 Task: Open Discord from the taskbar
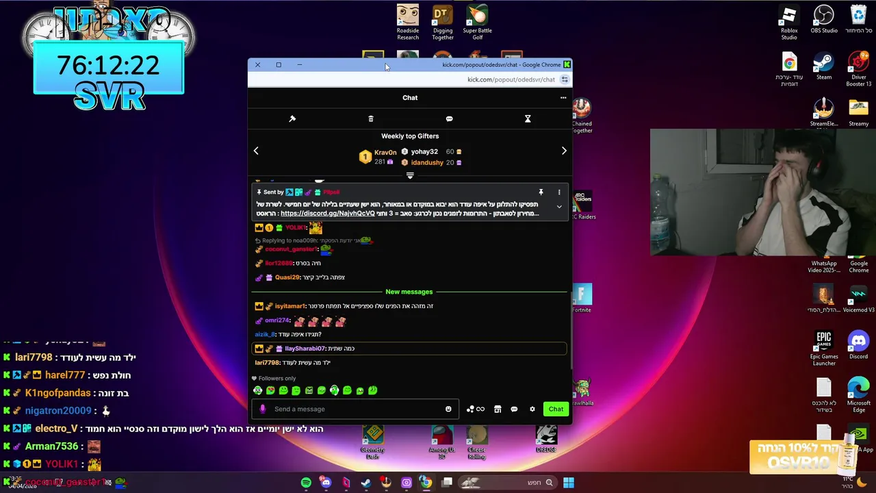click(x=326, y=483)
